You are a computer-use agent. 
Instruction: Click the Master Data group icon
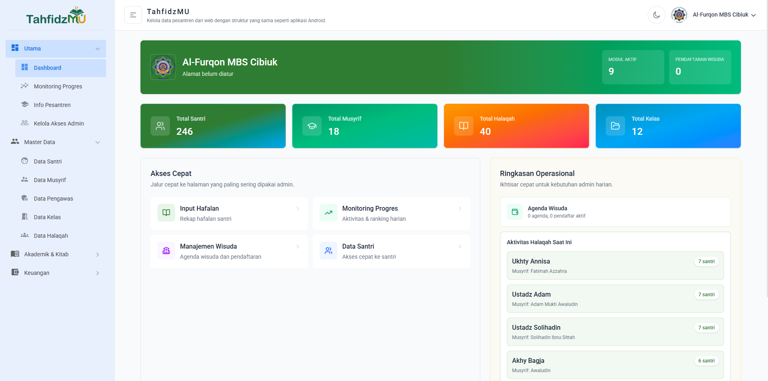(x=15, y=142)
